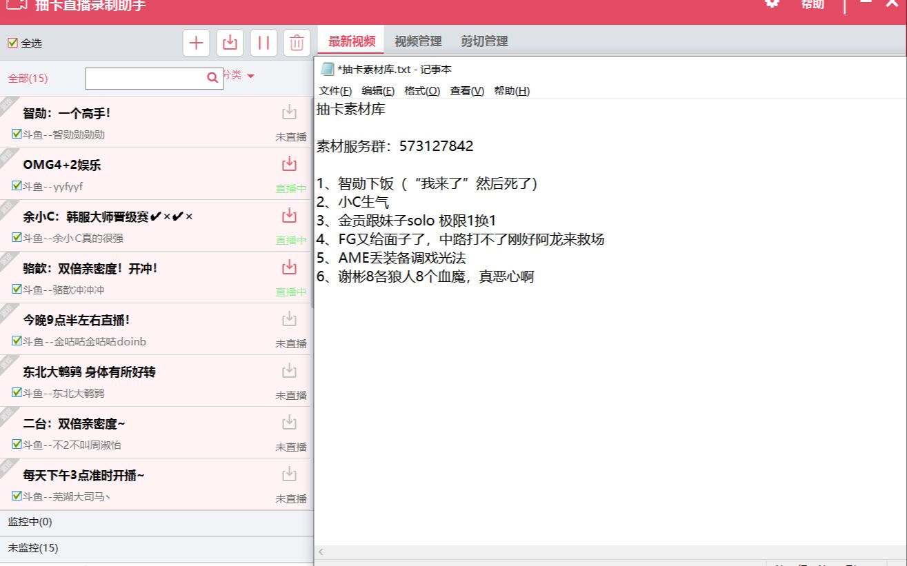This screenshot has width=907, height=566.
Task: Uncheck 斗鱼--yyfyyf checkbox
Action: [17, 185]
